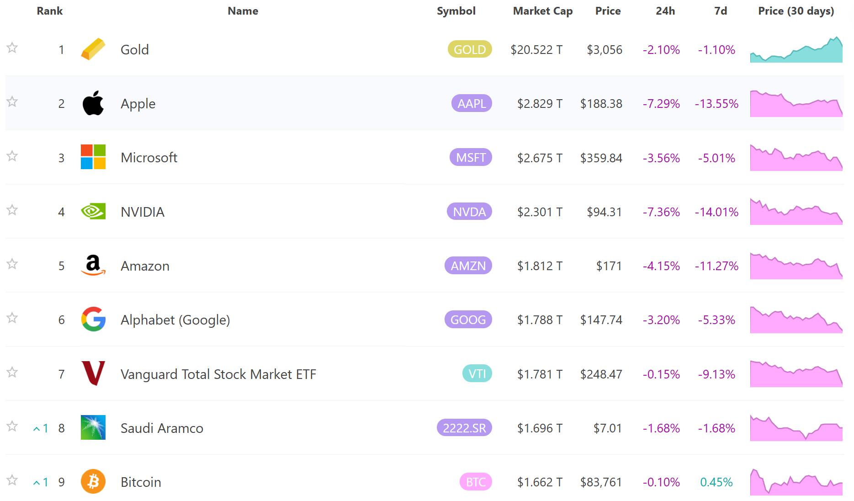Click the MSFT symbol badge

point(471,157)
